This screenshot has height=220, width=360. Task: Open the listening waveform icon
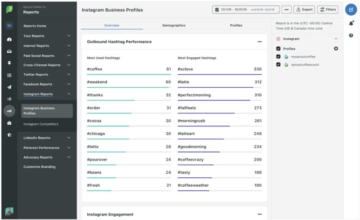point(9,99)
